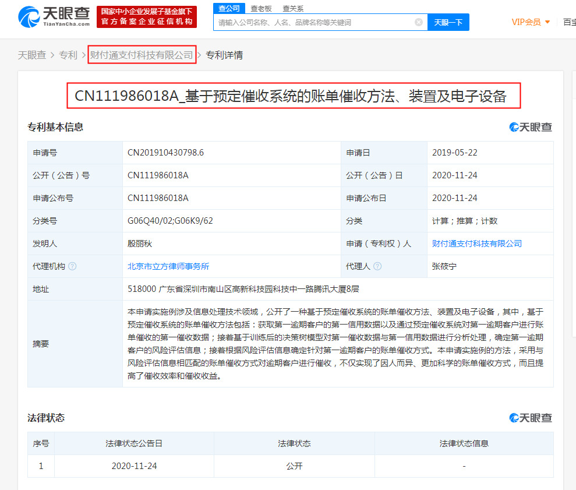Go to 天眼查 breadcrumb home
This screenshot has height=490, width=576.
click(32, 55)
